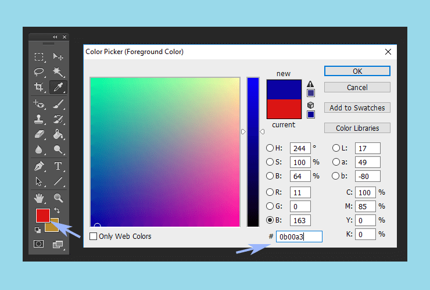Click the not web-safe cube icon
This screenshot has height=290, width=430.
[x=310, y=105]
